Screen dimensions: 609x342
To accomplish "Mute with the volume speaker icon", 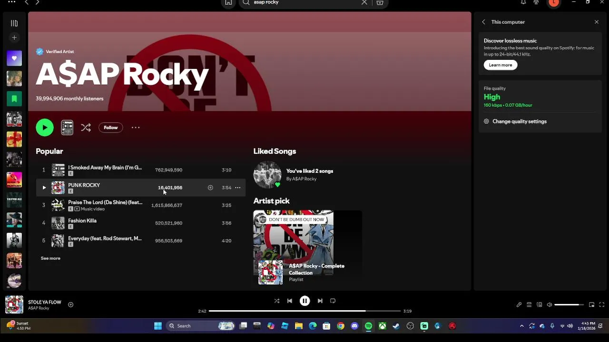I will pos(550,304).
